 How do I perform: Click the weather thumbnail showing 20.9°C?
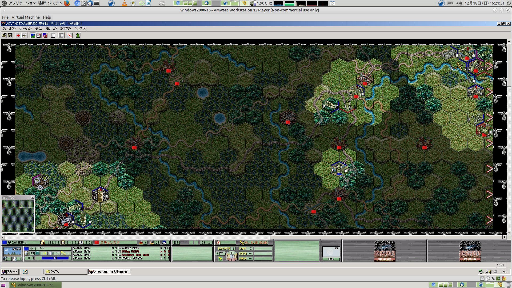(13, 251)
